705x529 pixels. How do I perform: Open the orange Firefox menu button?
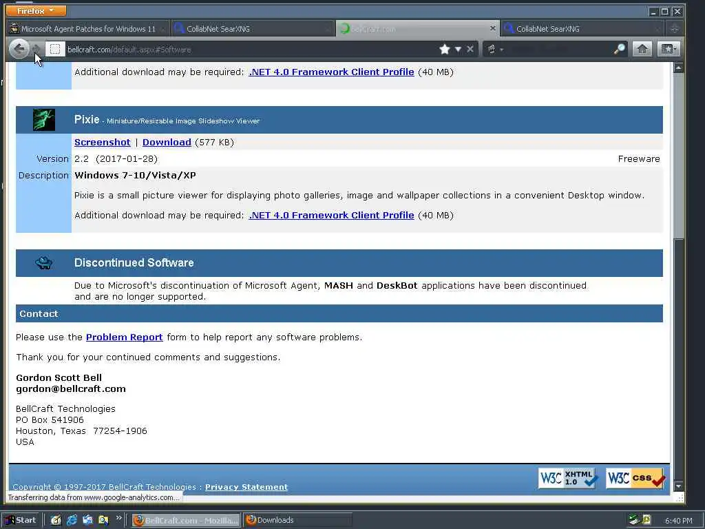[x=36, y=10]
